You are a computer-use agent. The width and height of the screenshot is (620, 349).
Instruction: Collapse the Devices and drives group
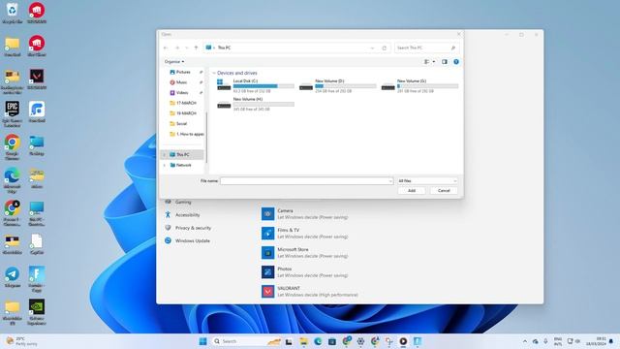tap(214, 74)
